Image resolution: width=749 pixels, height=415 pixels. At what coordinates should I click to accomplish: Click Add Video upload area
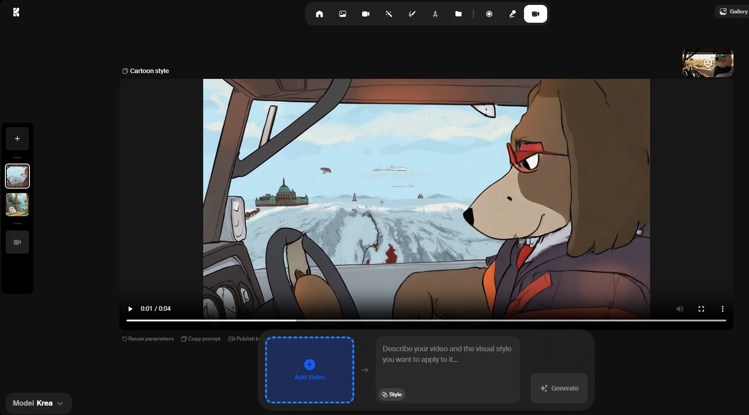click(x=310, y=370)
